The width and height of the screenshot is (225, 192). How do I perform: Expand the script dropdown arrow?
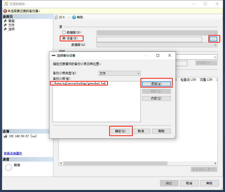(x=68, y=17)
